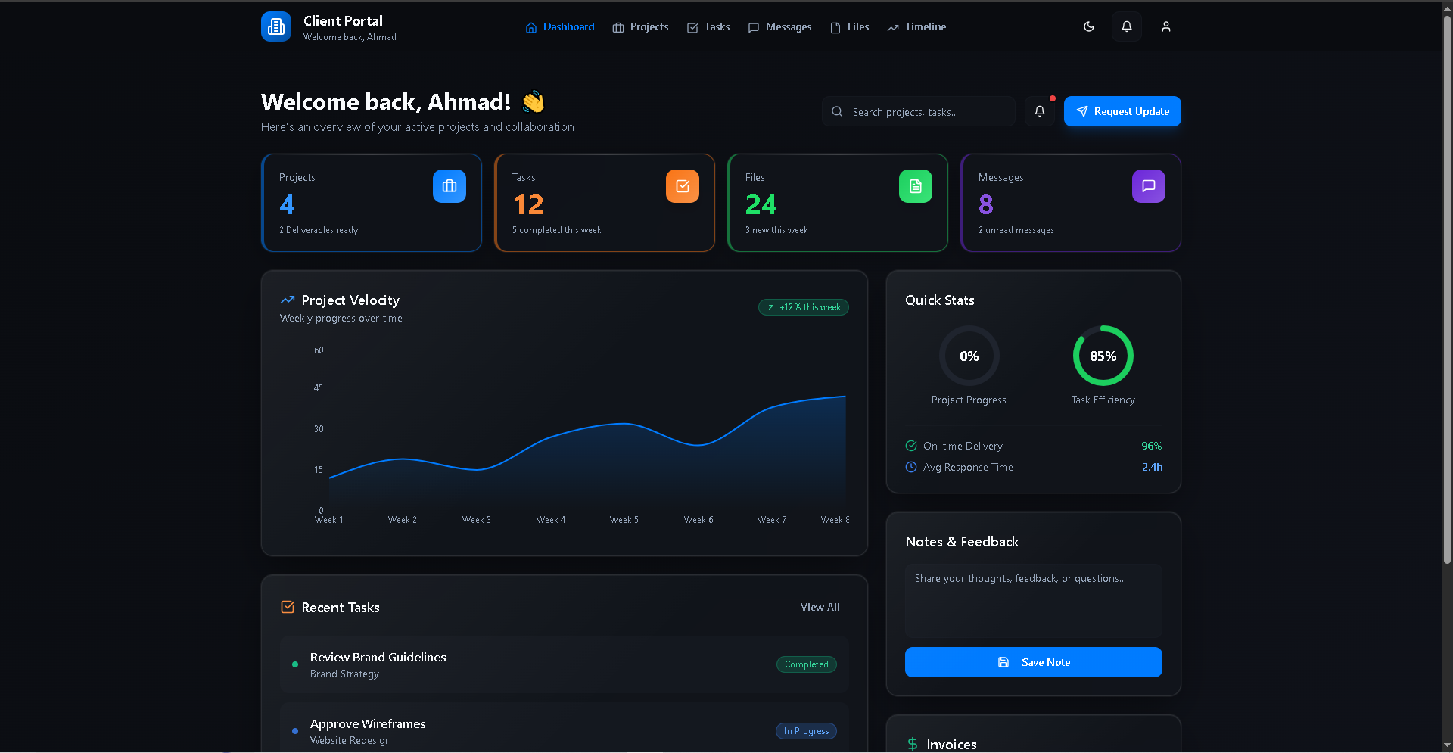Viewport: 1453px width, 753px height.
Task: Click the Project Velocity trend icon
Action: tap(288, 300)
